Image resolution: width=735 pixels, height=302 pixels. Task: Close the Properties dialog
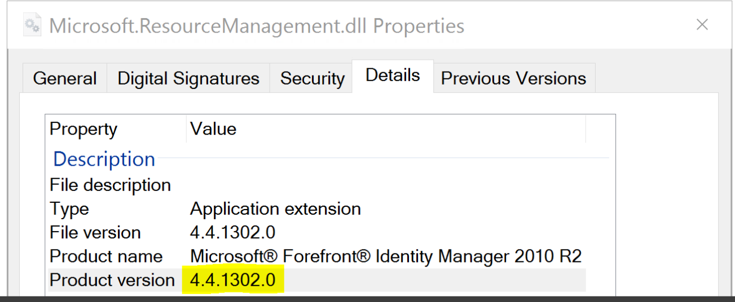pos(702,25)
